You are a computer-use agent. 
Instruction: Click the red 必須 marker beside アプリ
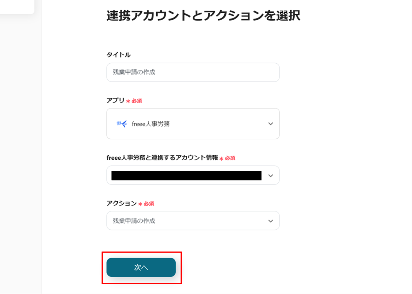(137, 101)
